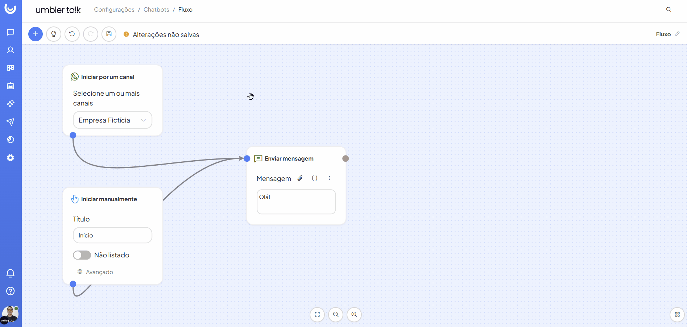687x327 pixels.
Task: Toggle the Não listado switch
Action: [x=82, y=255]
